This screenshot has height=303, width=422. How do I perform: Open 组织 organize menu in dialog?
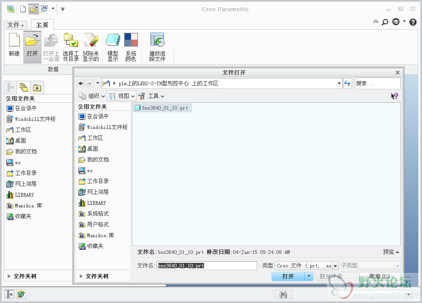tap(92, 96)
